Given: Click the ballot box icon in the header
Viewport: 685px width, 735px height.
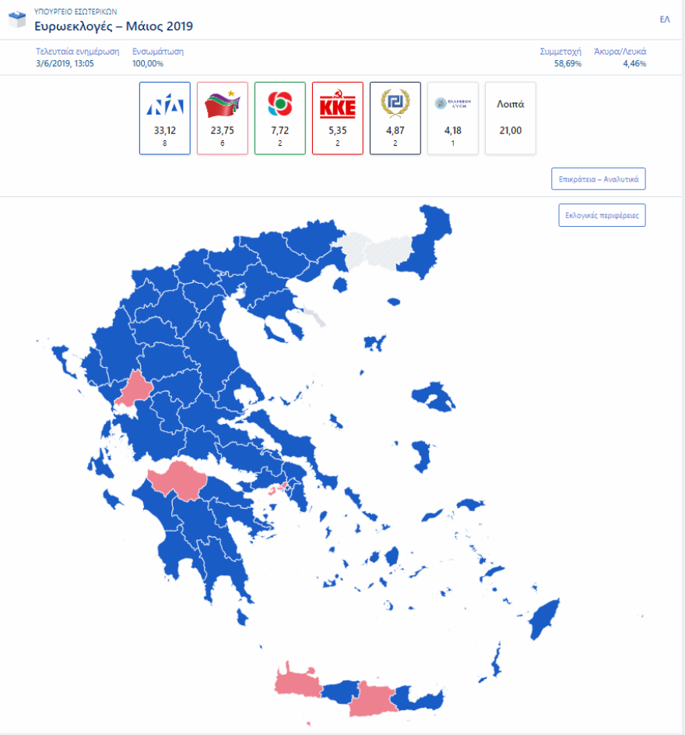Looking at the screenshot, I should tap(16, 18).
